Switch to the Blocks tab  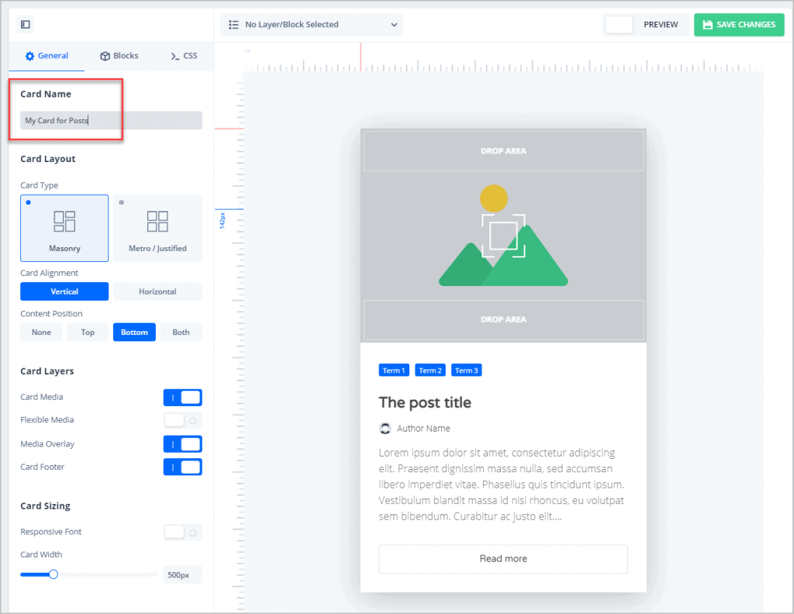[119, 56]
